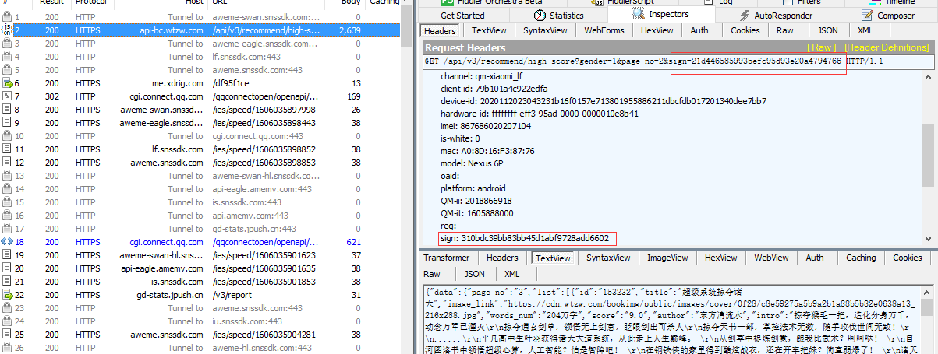Open the response ImageView tab
This screenshot has width=938, height=354.
tap(669, 258)
